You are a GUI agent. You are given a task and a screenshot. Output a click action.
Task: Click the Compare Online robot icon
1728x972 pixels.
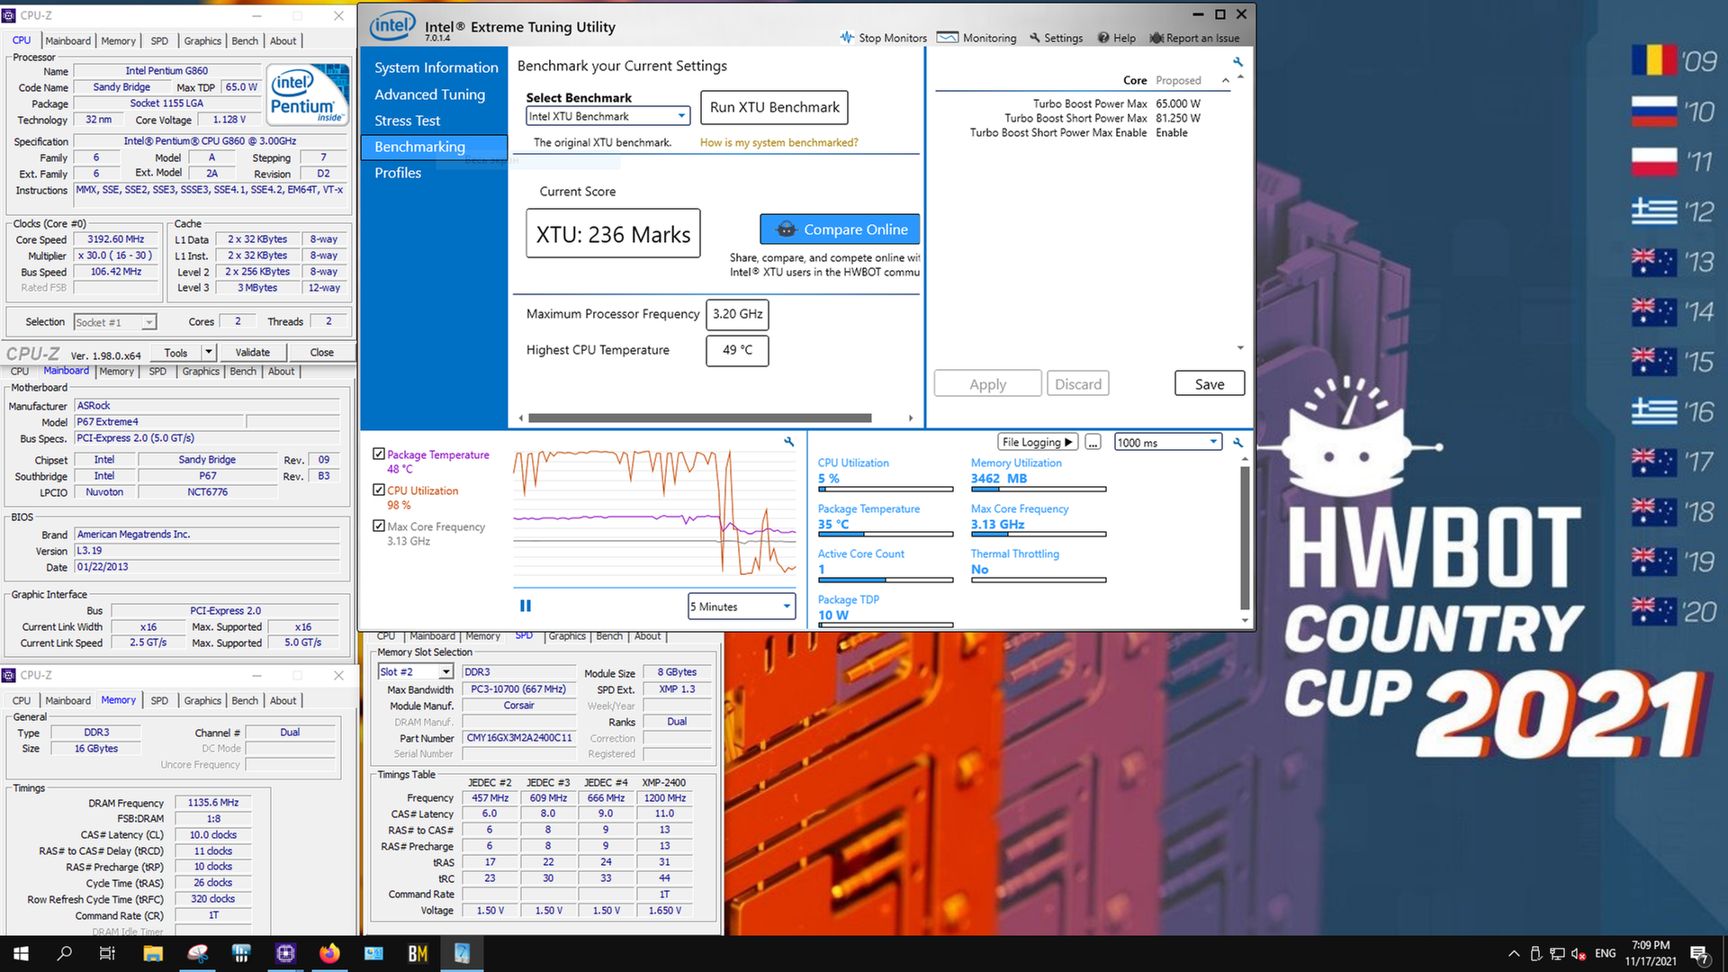[786, 229]
